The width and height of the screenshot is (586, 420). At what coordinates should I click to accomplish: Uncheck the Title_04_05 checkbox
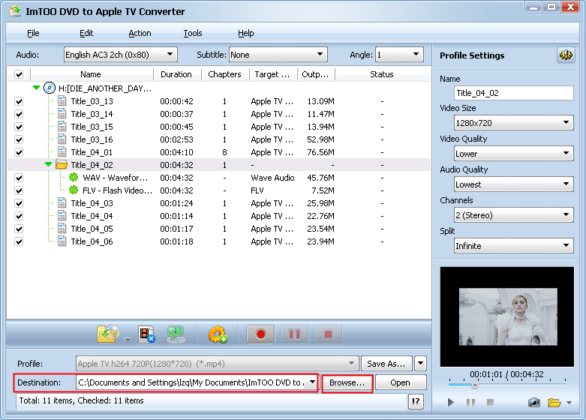pos(19,229)
